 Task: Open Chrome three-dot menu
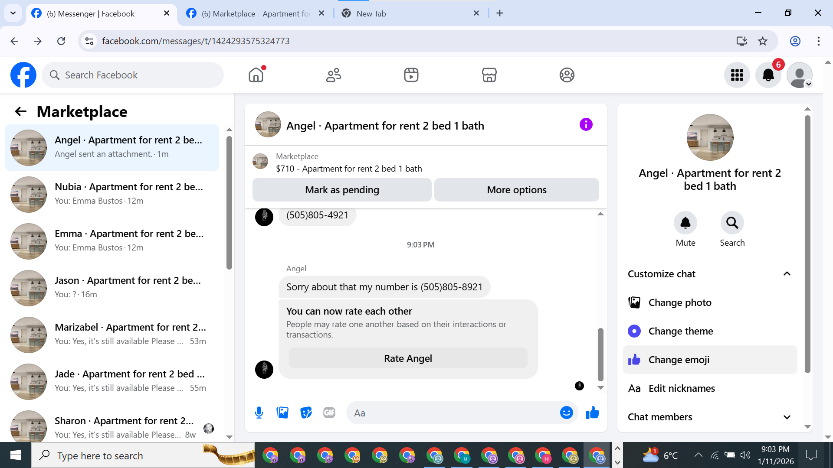pos(818,41)
